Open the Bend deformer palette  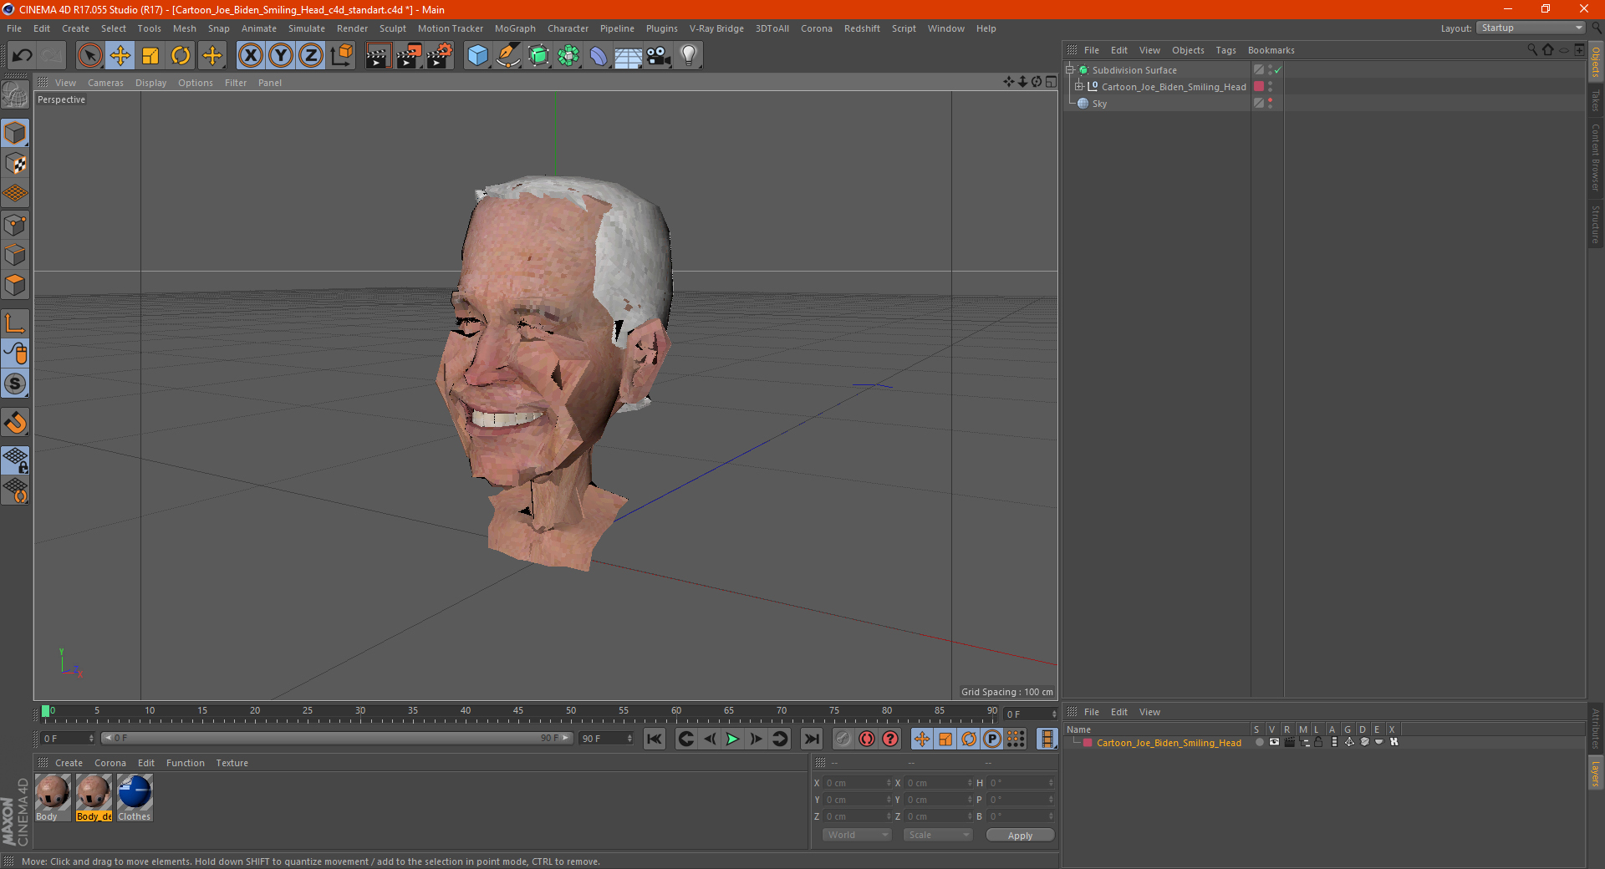[x=599, y=56]
